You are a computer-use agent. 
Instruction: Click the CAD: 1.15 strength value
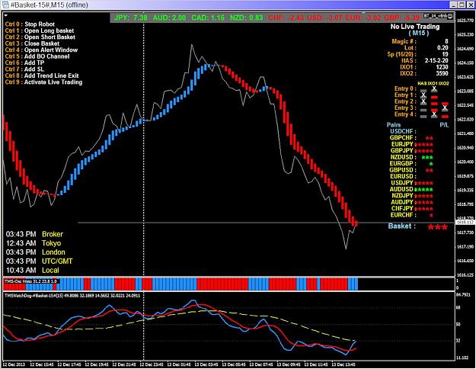(208, 18)
